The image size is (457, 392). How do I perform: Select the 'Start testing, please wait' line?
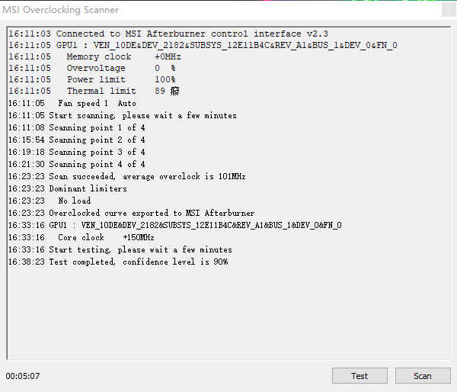tap(140, 249)
